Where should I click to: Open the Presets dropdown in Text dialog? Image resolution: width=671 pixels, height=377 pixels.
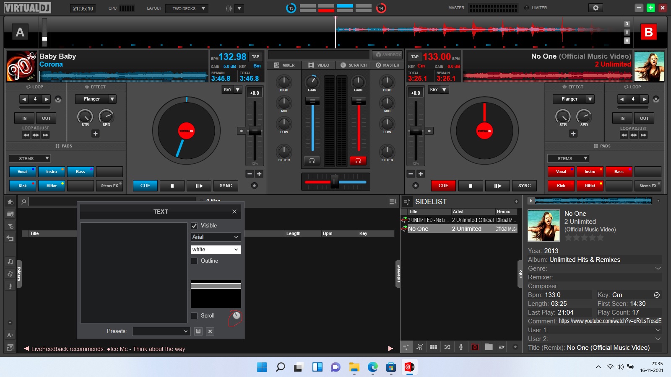[161, 331]
